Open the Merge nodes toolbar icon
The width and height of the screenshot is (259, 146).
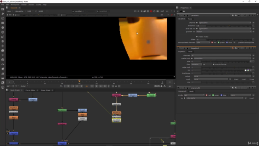point(3,41)
